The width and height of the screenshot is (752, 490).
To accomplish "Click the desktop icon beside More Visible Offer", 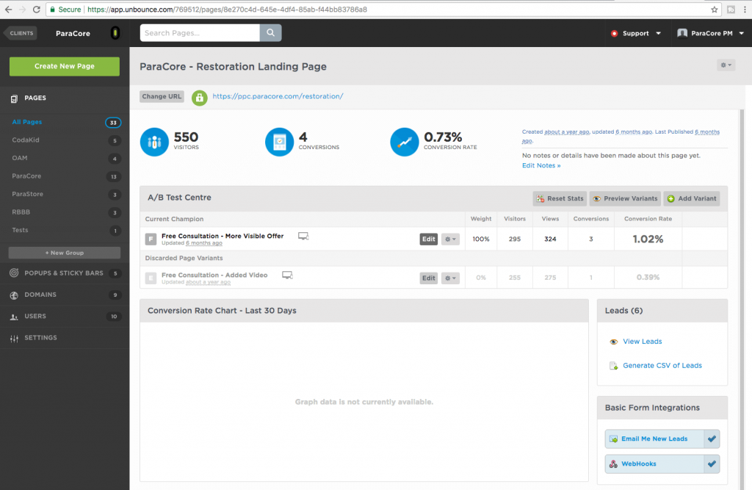I will tap(303, 236).
